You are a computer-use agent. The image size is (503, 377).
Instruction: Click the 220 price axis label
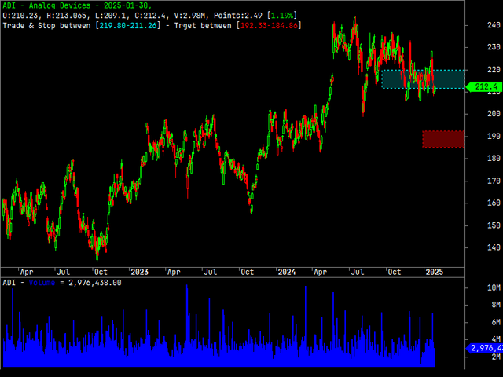[x=494, y=70]
